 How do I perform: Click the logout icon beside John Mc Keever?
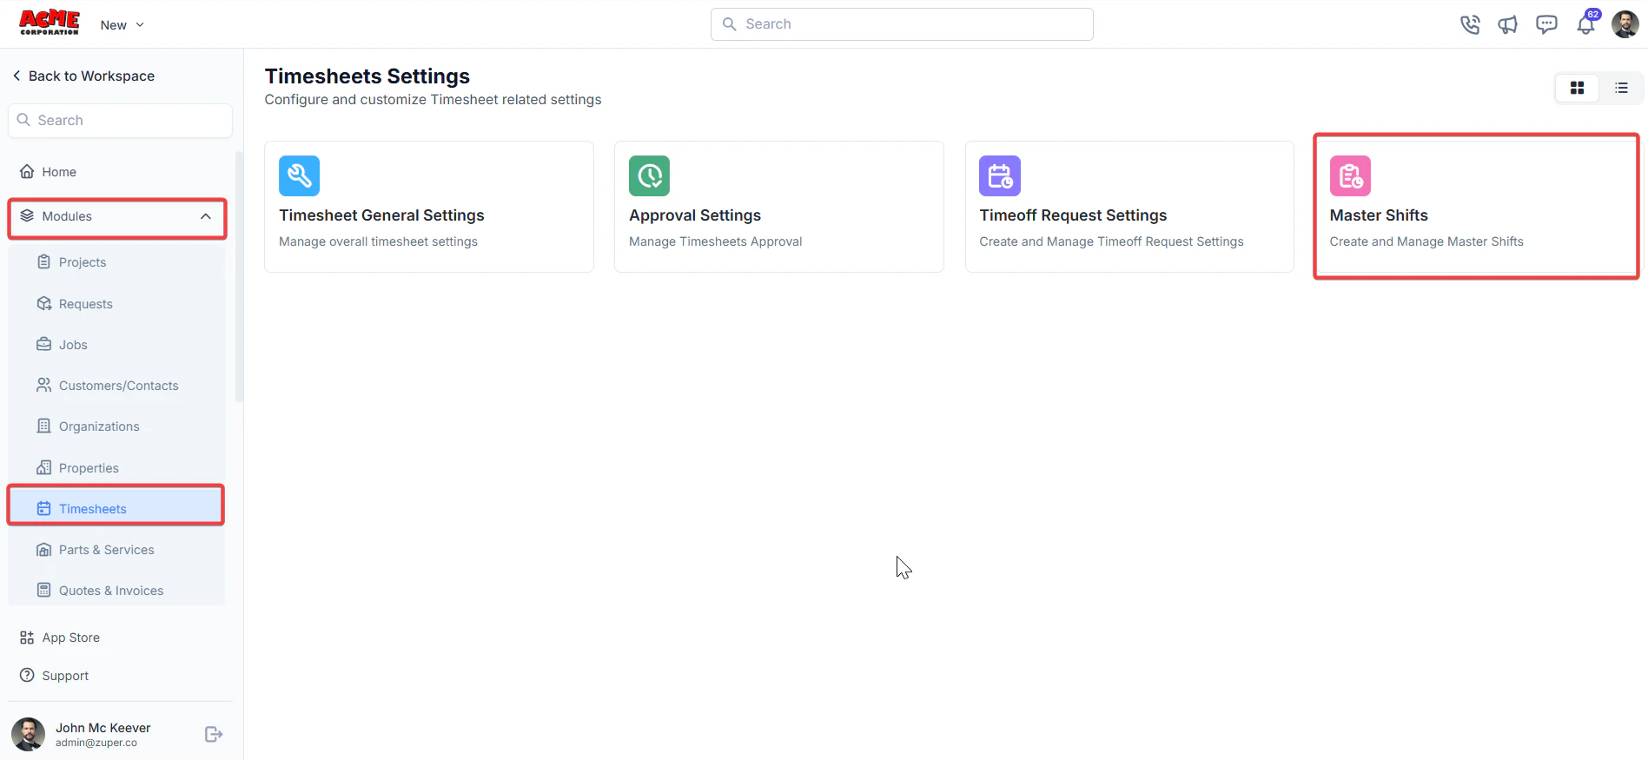(214, 735)
